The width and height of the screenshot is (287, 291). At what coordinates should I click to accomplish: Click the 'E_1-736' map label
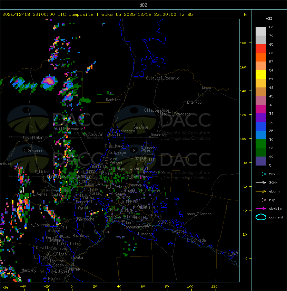point(194,102)
